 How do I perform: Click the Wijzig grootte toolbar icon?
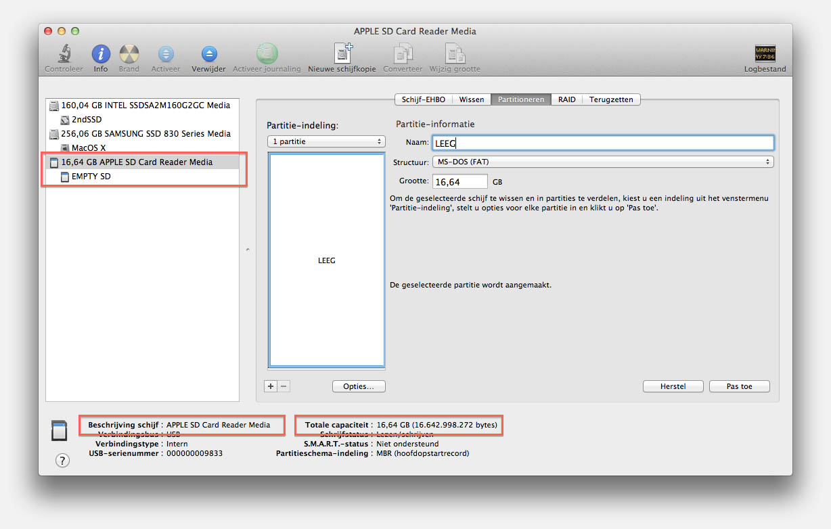(455, 53)
